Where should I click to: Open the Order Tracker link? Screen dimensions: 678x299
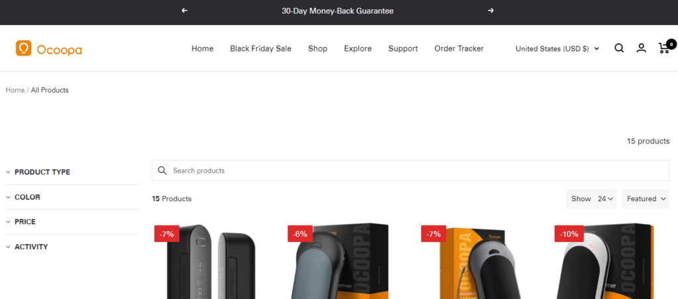pyautogui.click(x=460, y=48)
